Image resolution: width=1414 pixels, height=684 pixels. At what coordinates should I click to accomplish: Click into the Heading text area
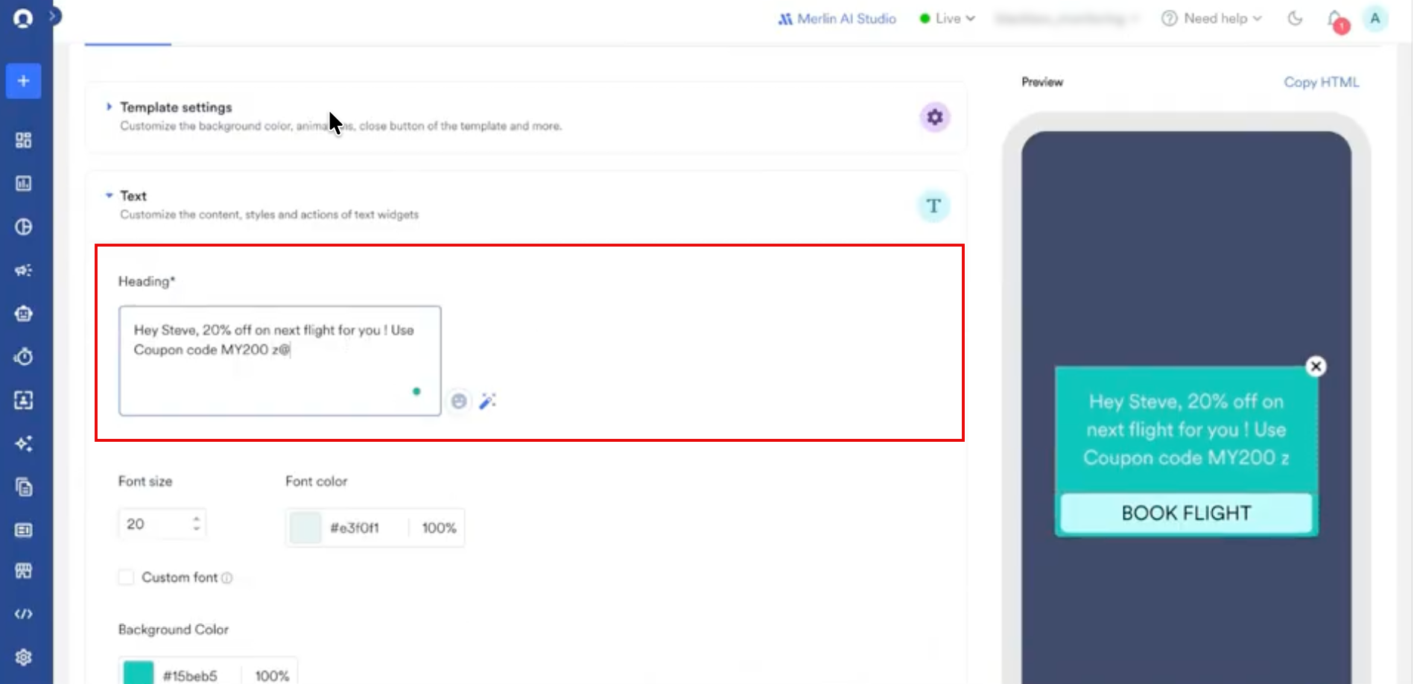tap(279, 361)
